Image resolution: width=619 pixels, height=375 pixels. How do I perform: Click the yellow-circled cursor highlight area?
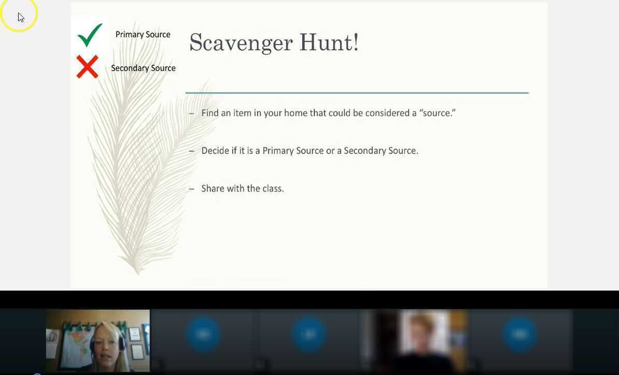[x=19, y=16]
